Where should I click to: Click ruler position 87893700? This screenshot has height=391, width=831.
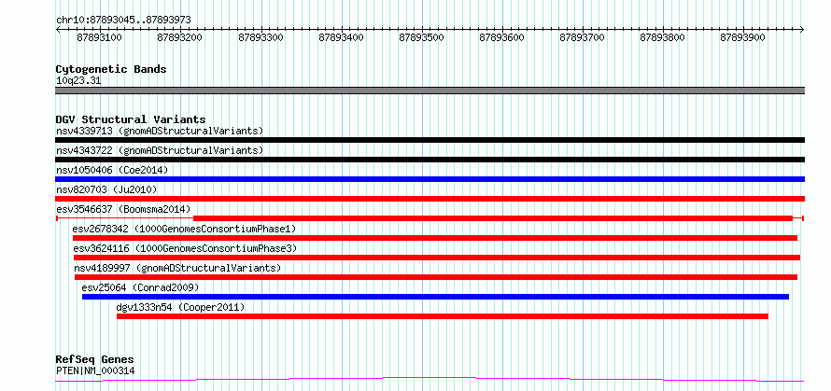tap(582, 37)
